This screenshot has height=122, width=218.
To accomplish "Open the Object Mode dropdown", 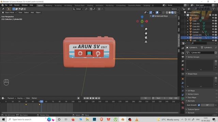I will pos(9,13).
